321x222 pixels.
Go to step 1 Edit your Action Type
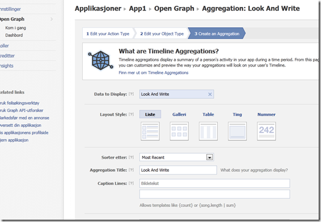108,34
